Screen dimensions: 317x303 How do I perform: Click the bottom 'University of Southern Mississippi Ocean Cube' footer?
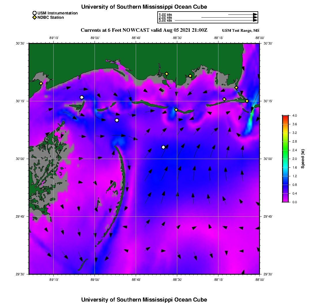coord(144,300)
